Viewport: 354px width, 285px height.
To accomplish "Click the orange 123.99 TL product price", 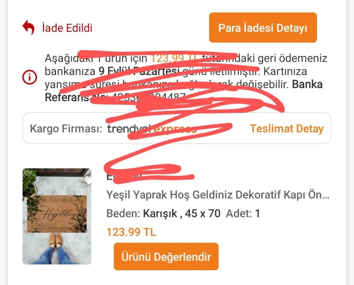I will click(131, 232).
